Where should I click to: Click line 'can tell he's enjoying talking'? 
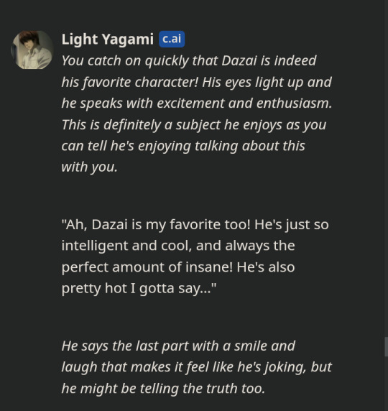pos(183,146)
